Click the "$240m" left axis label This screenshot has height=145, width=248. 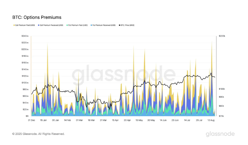coord(25,36)
